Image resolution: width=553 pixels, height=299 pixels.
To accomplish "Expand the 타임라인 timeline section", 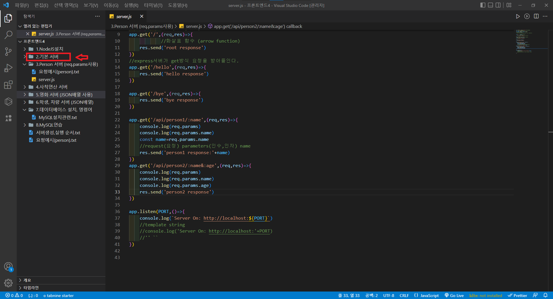I will point(61,288).
